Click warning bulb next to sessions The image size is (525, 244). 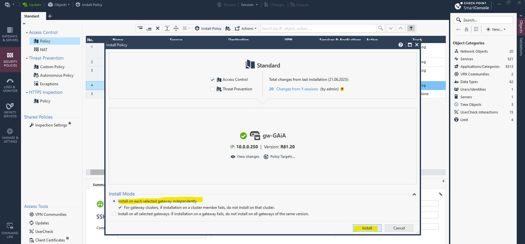pyautogui.click(x=342, y=89)
